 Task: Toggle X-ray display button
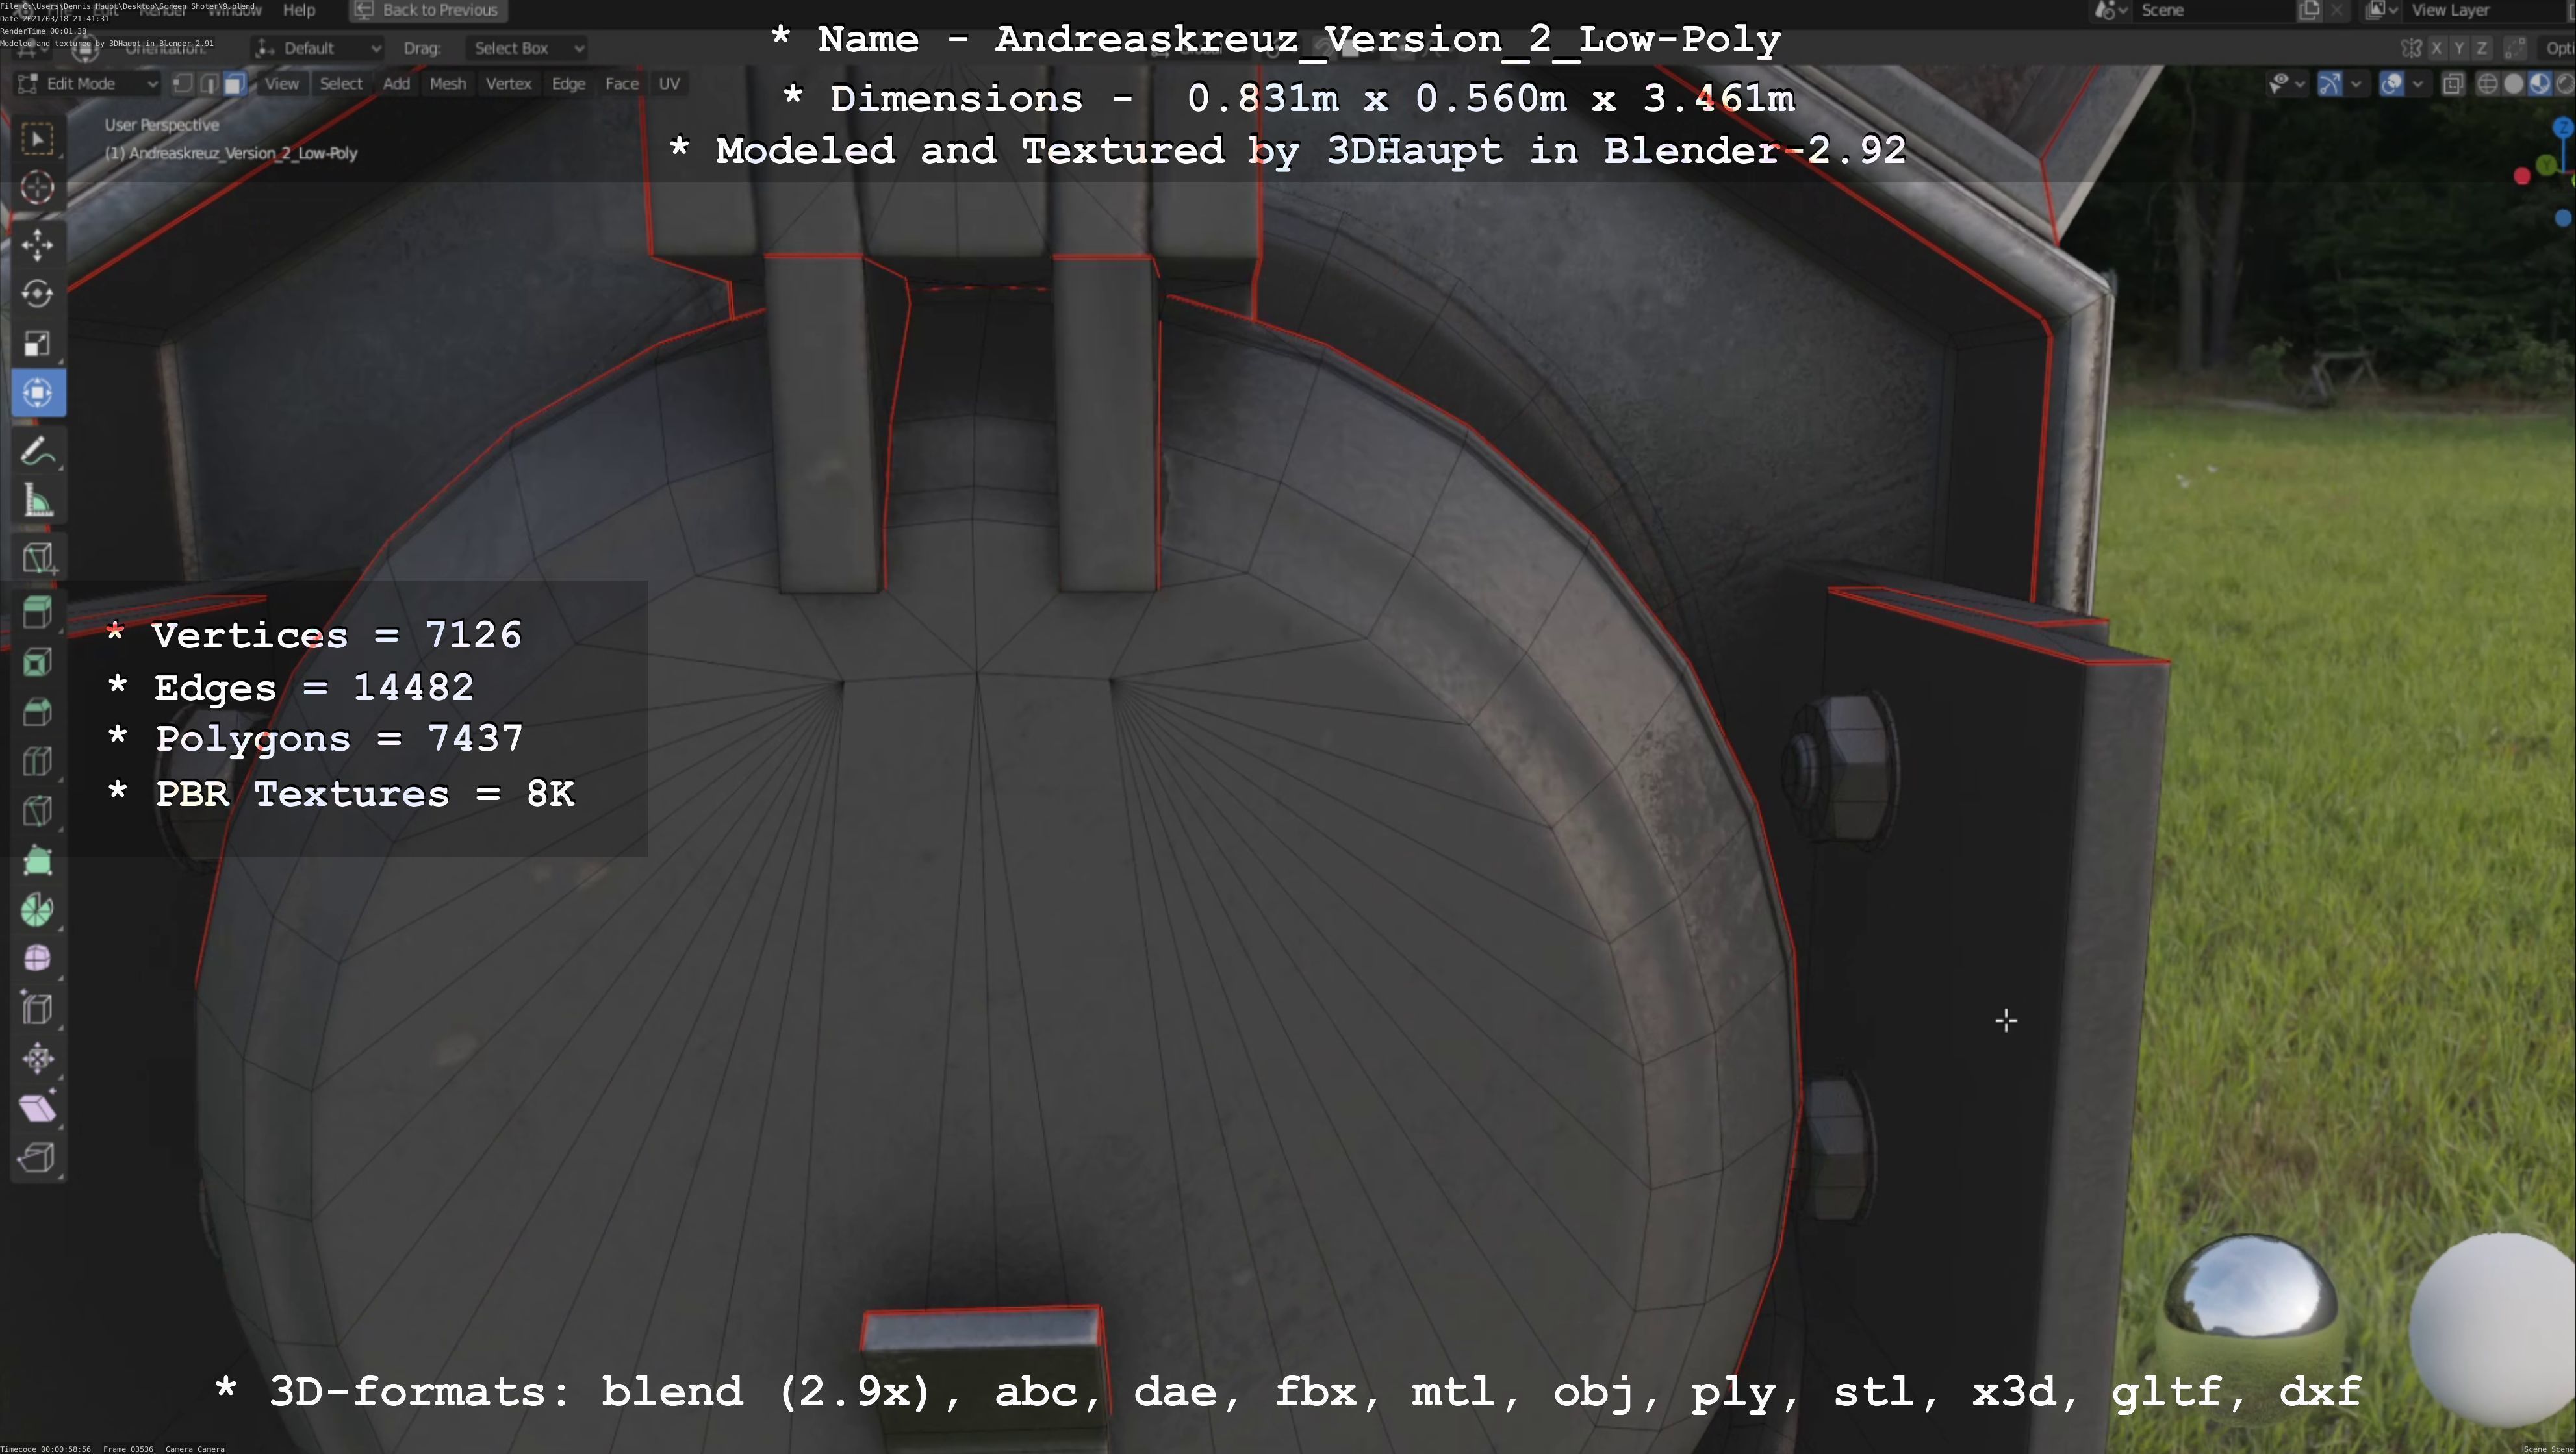click(2453, 84)
